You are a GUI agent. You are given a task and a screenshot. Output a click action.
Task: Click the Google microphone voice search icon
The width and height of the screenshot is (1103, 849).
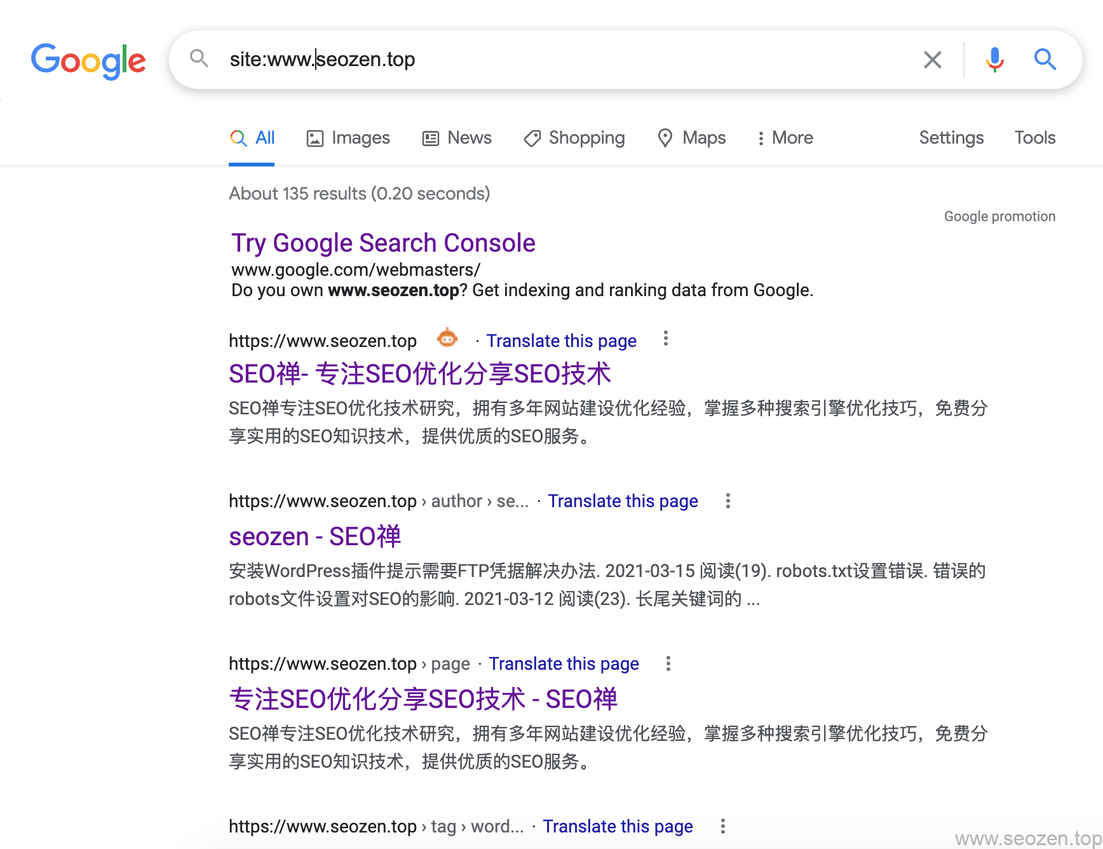coord(994,59)
